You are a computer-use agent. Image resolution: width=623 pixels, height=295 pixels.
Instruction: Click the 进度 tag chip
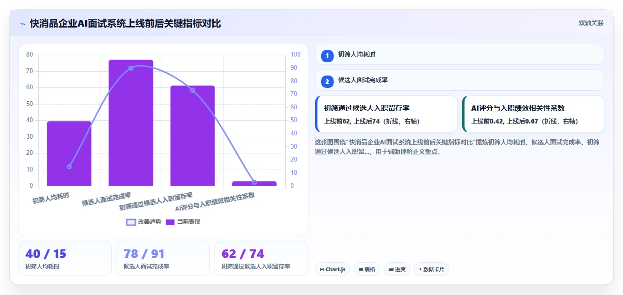click(397, 269)
